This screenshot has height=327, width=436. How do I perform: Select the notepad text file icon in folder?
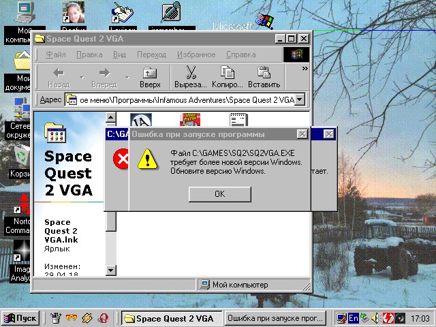tap(239, 120)
